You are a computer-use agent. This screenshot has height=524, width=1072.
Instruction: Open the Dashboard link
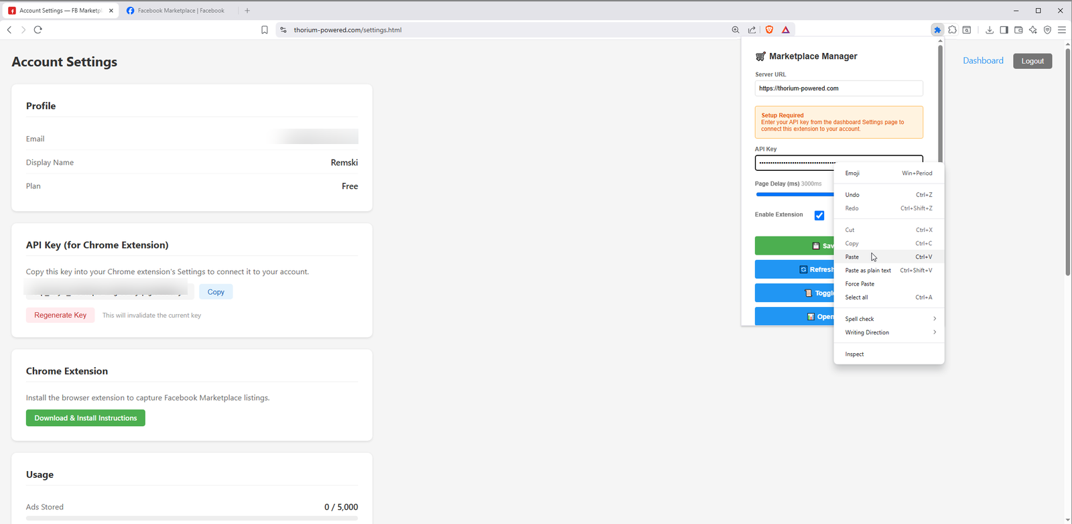983,60
